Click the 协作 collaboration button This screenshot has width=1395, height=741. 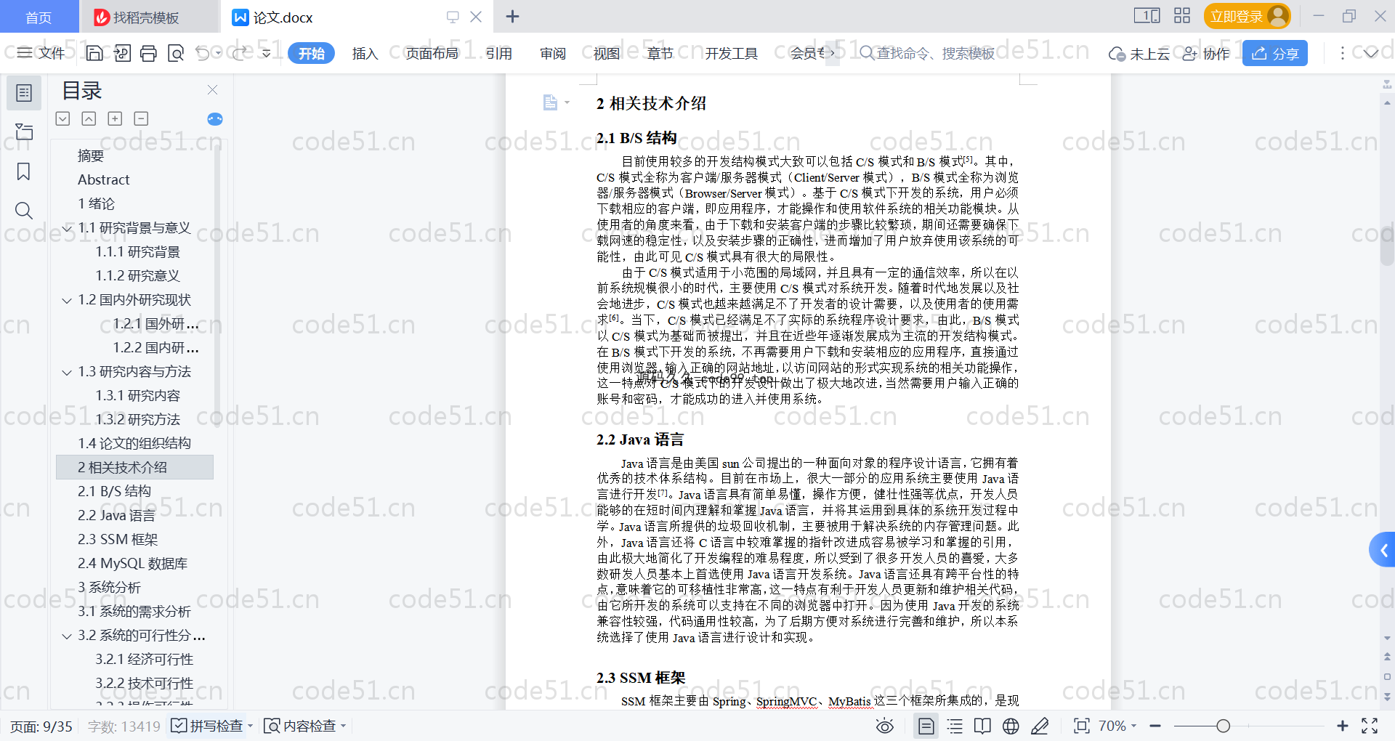(x=1206, y=54)
